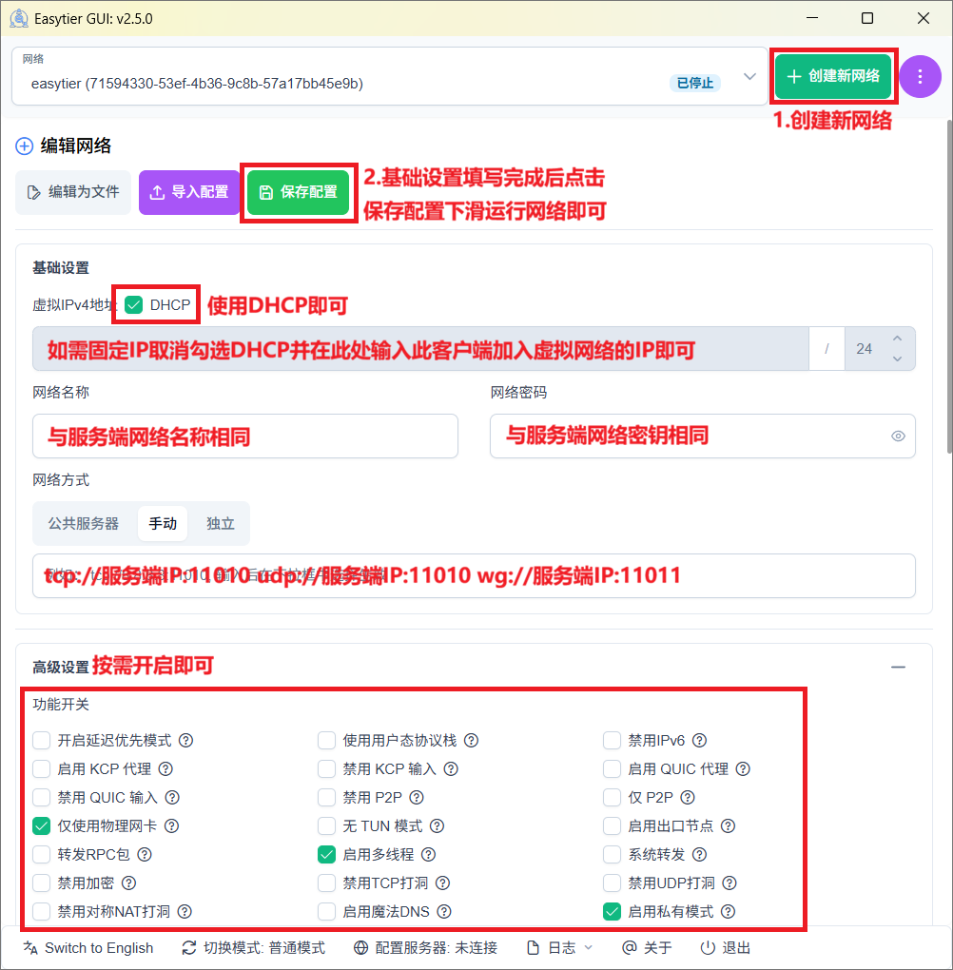Image resolution: width=953 pixels, height=970 pixels.
Task: Check 禁用 P2P checkbox
Action: pos(327,798)
